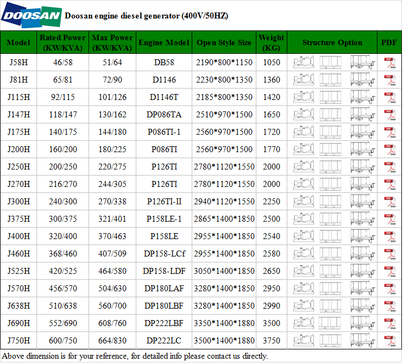Click engine model P126TI-II
403x363 pixels.
click(164, 202)
